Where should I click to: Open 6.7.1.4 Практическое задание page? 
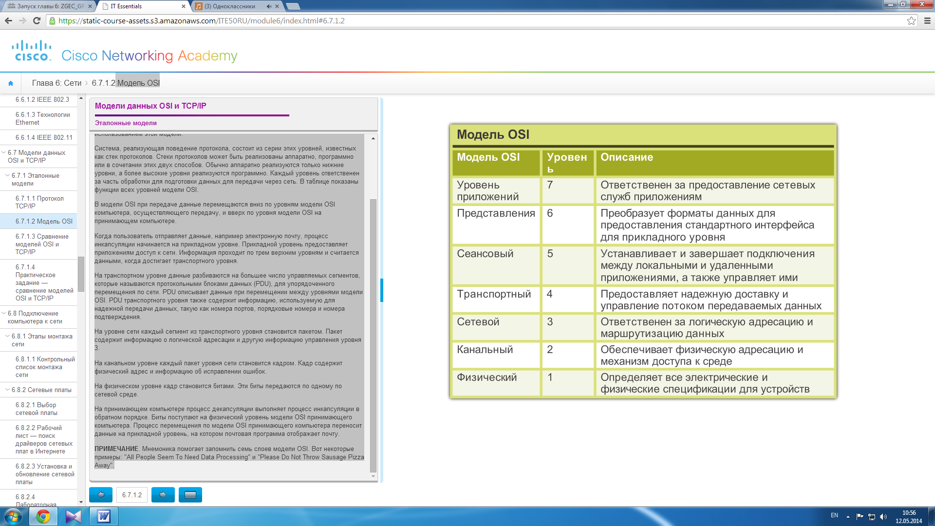[x=38, y=282]
